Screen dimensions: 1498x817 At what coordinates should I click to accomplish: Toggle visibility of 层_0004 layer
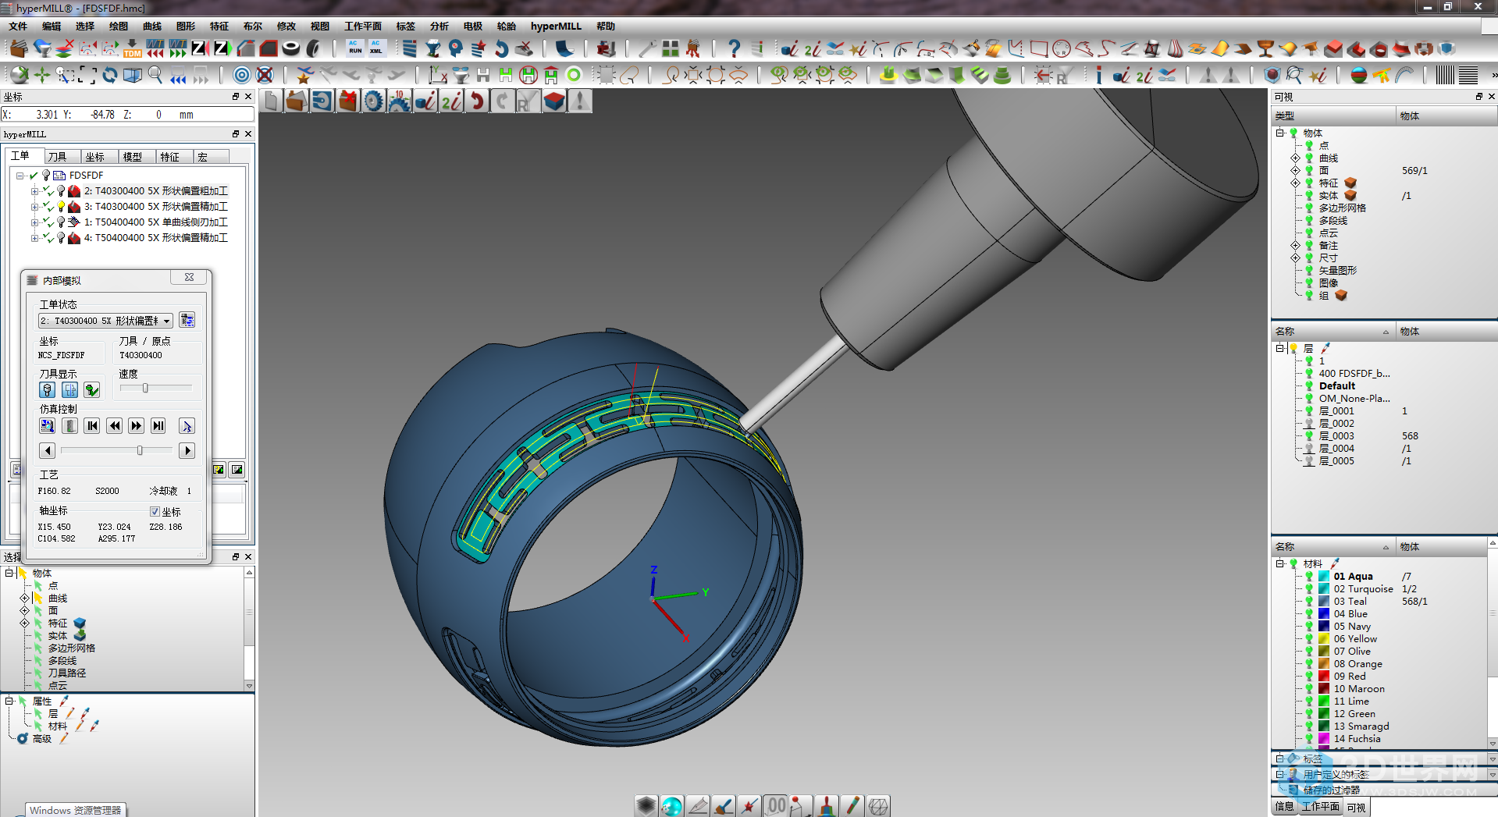(1309, 448)
